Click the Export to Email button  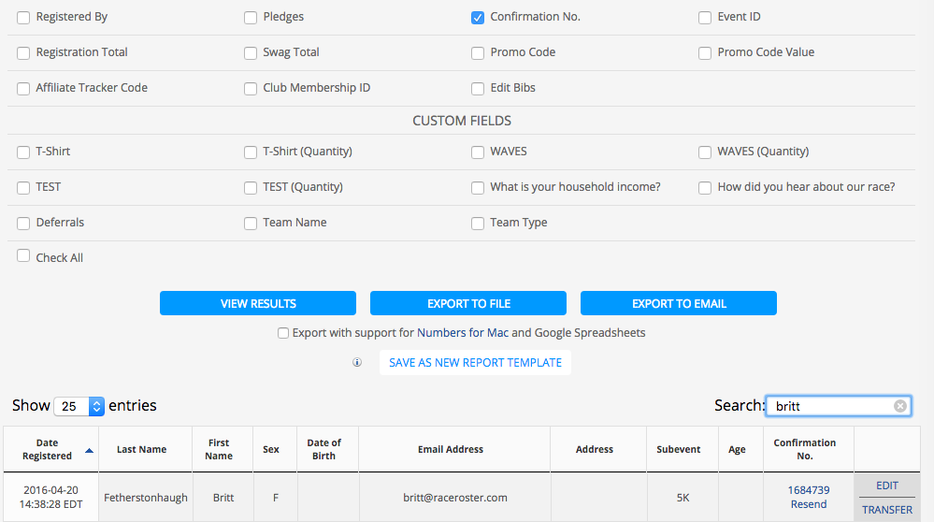pyautogui.click(x=679, y=303)
